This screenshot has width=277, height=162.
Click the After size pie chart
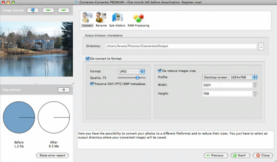(x=54, y=117)
